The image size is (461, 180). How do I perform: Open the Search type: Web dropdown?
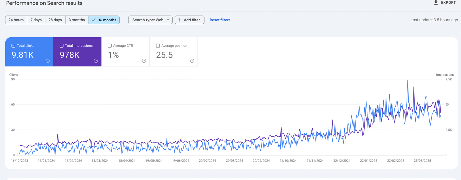tap(148, 20)
